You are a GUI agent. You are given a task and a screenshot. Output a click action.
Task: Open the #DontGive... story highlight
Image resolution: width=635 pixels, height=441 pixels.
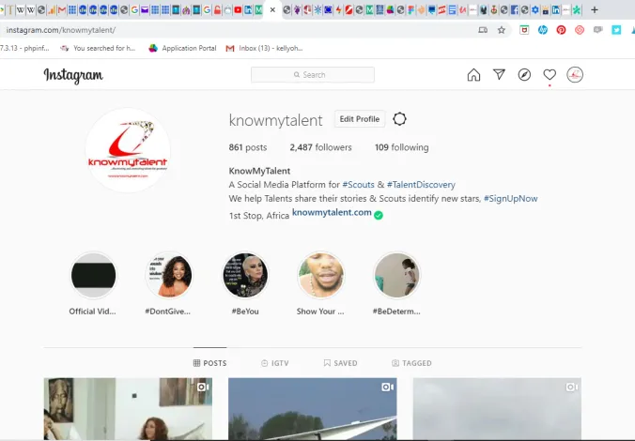169,275
